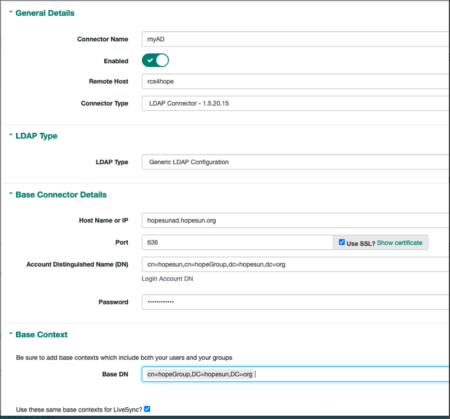Collapse the Base Context section
450x419 pixels.
[10, 334]
